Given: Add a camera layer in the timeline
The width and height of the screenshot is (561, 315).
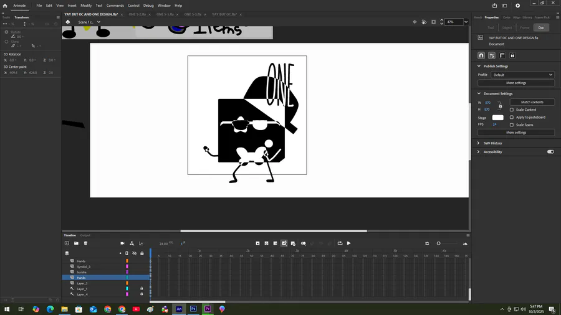Looking at the screenshot, I should tap(122, 243).
